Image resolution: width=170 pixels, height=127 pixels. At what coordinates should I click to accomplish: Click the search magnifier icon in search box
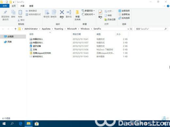coord(165,29)
